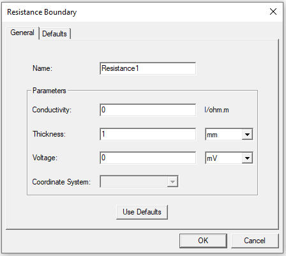
Task: Click the Name input field containing Resistance1
Action: pyautogui.click(x=147, y=68)
